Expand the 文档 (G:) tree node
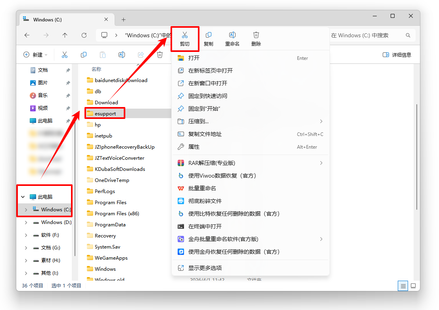Viewport: 439px width, 310px height. (x=26, y=248)
